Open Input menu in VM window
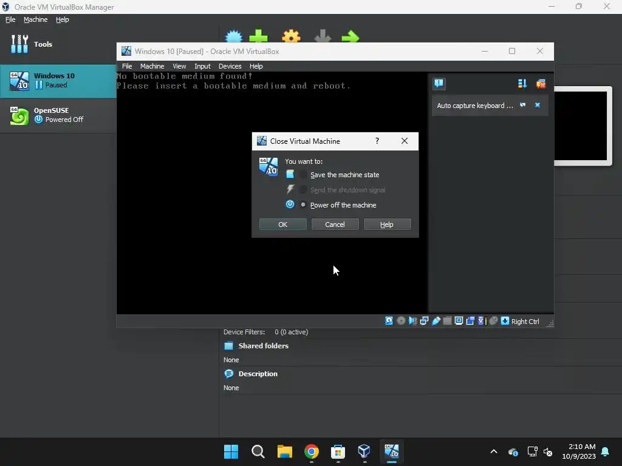This screenshot has height=466, width=622. 202,66
